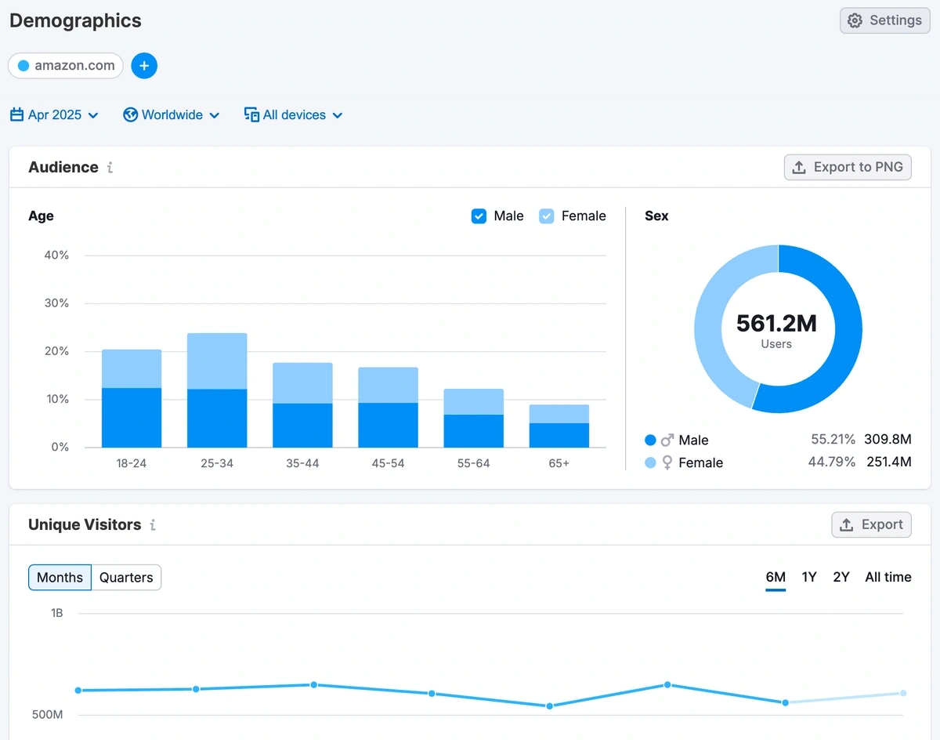
Task: Click the globe icon beside Worldwide
Action: point(131,115)
